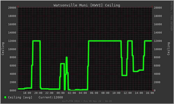Click the red arrow at the x-axis end
This screenshot has width=174, height=104.
153,90
